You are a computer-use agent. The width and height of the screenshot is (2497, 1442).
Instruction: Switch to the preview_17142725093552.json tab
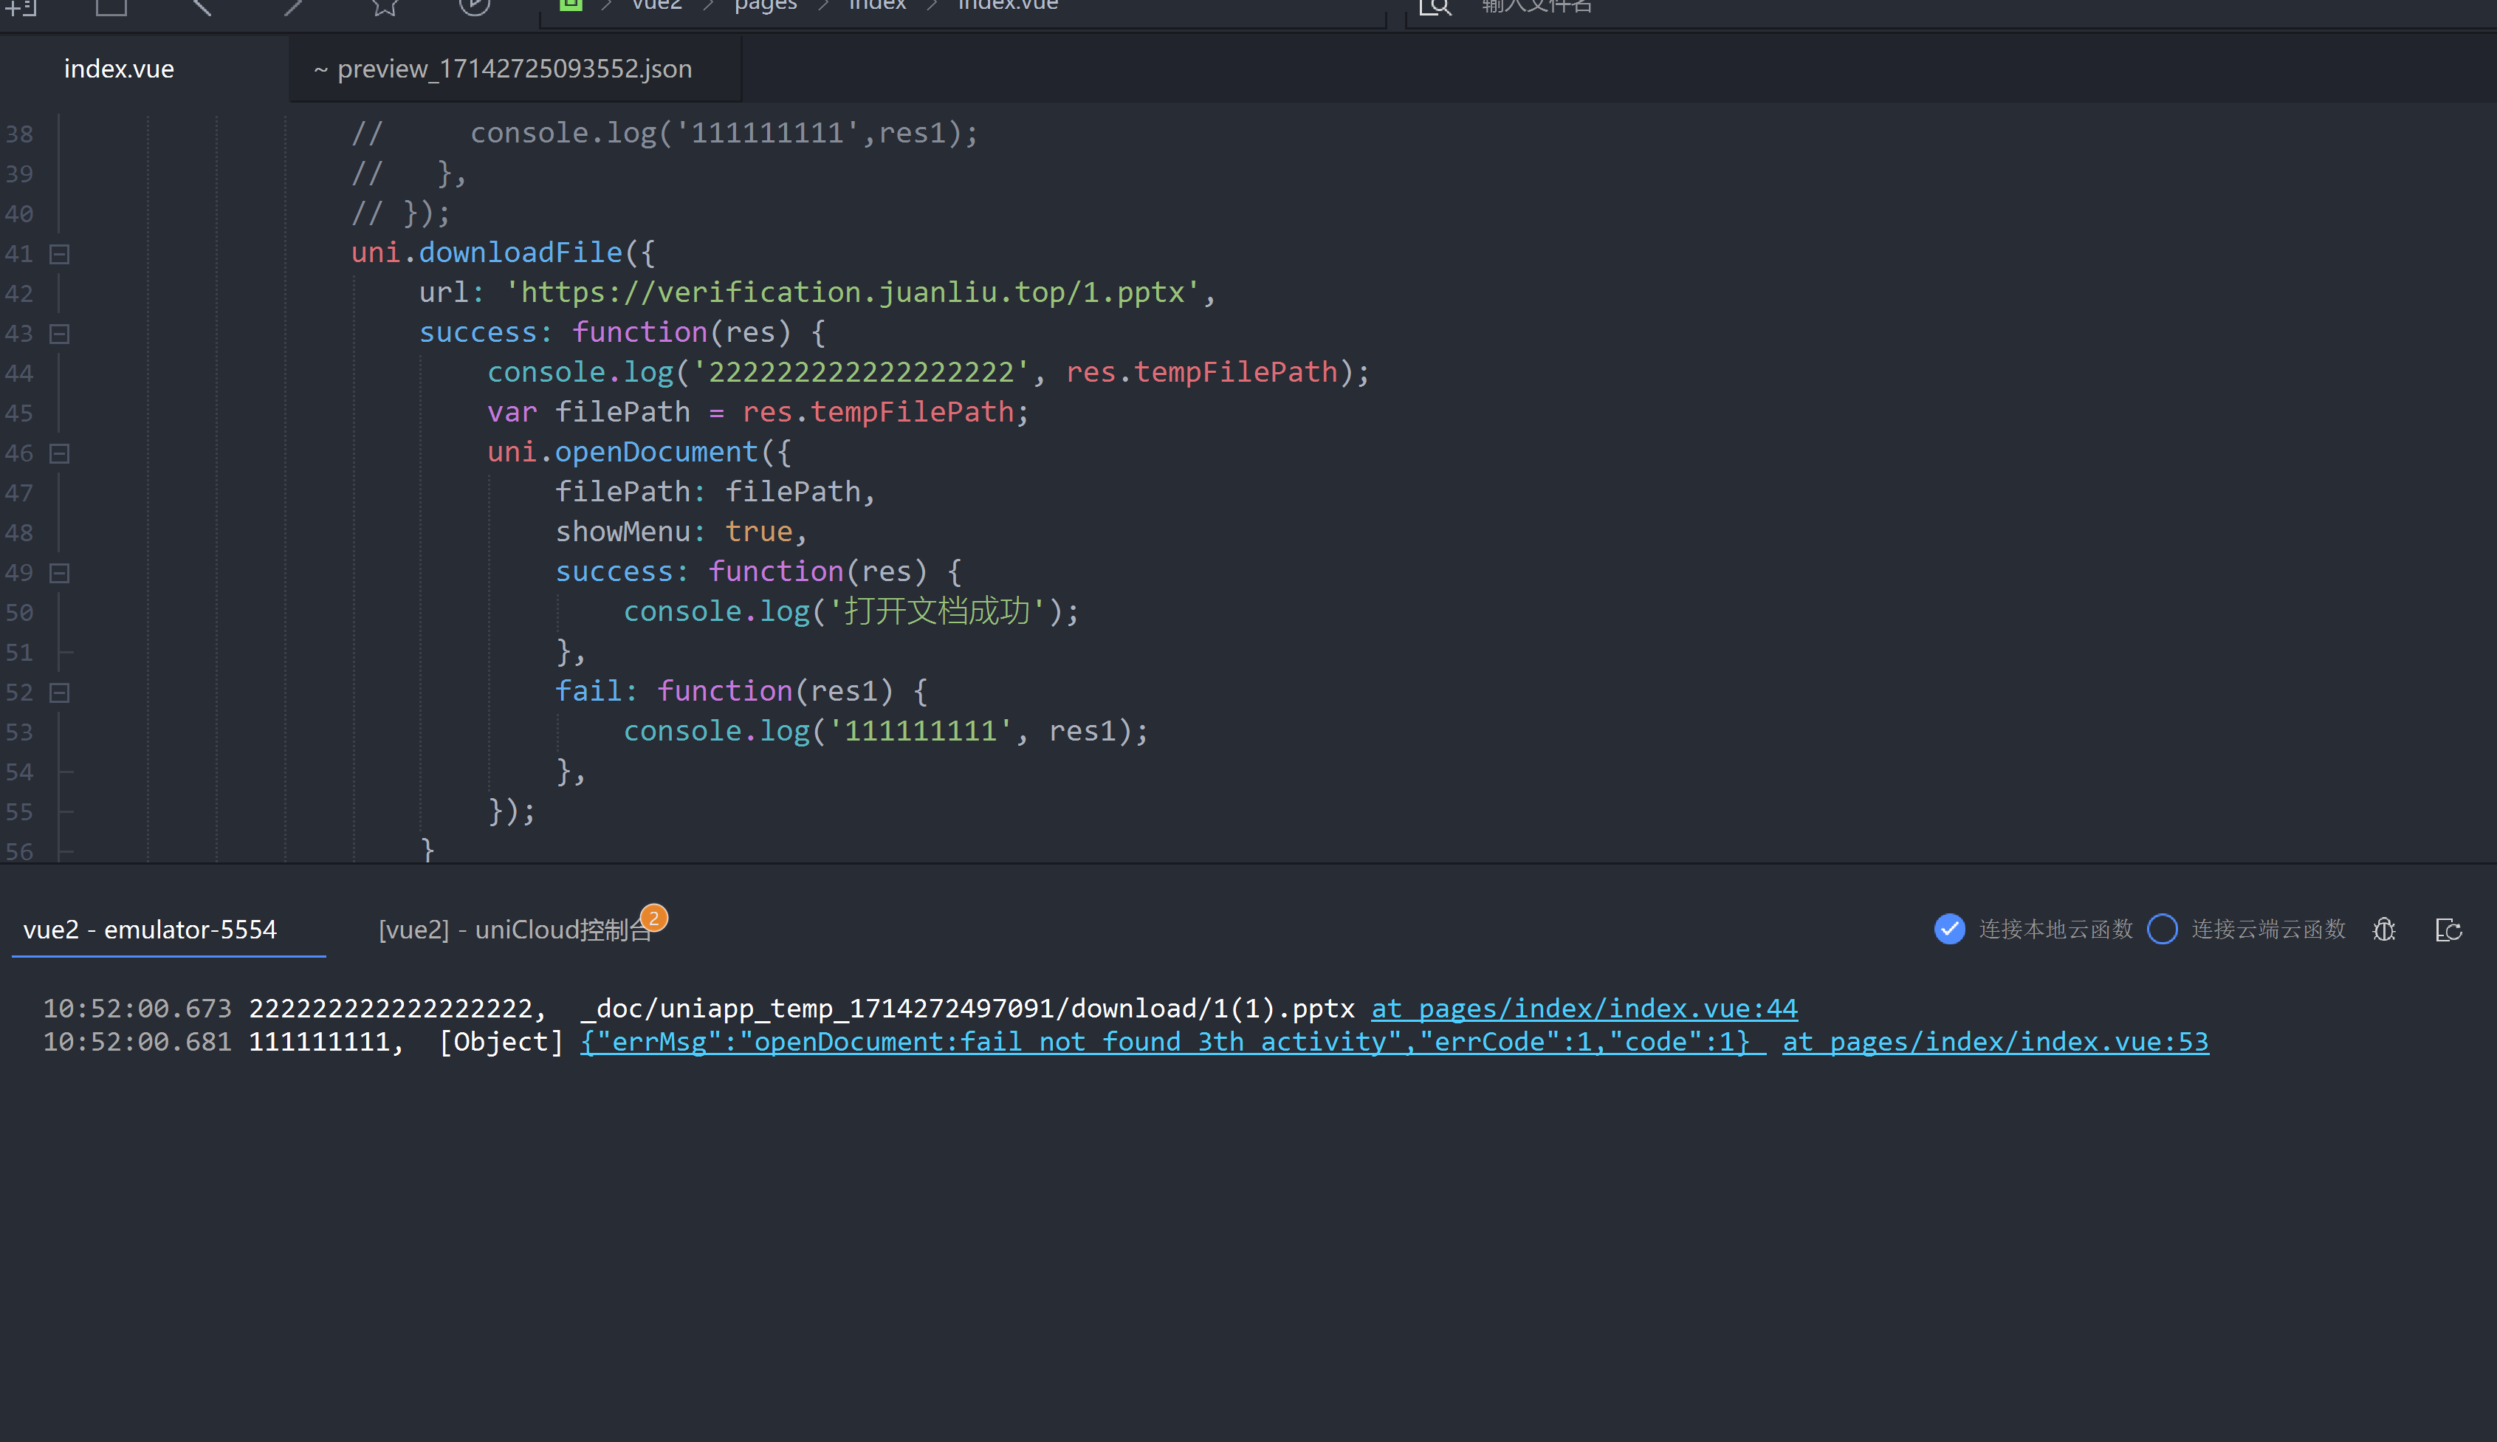[515, 69]
